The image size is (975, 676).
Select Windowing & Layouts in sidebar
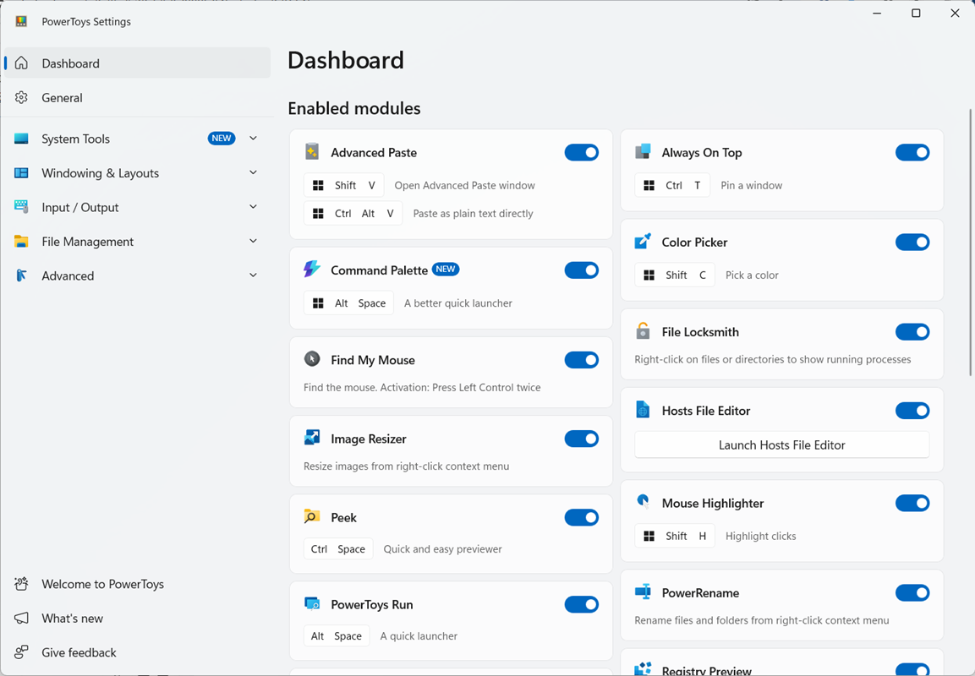click(138, 172)
